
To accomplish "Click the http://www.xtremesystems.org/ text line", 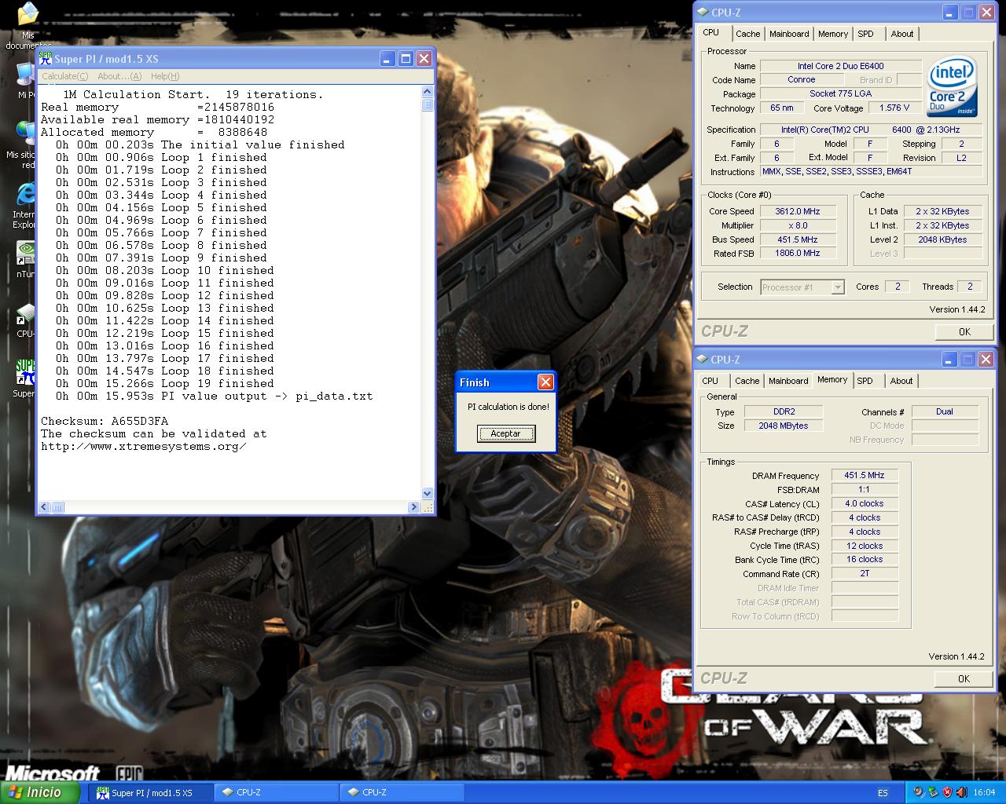I will pos(144,447).
